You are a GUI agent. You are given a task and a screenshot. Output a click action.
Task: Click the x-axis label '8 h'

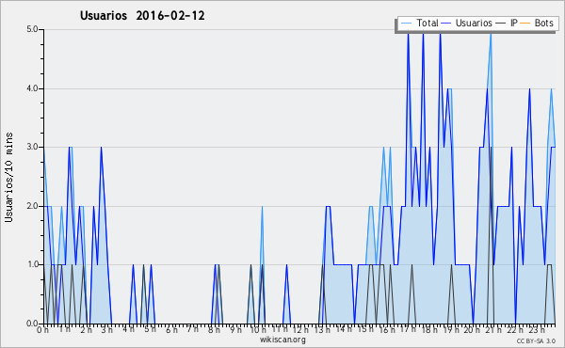tap(214, 329)
